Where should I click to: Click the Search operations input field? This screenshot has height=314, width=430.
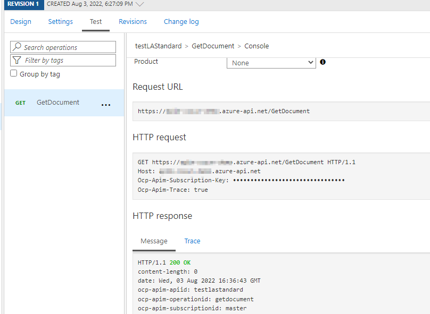coord(67,47)
